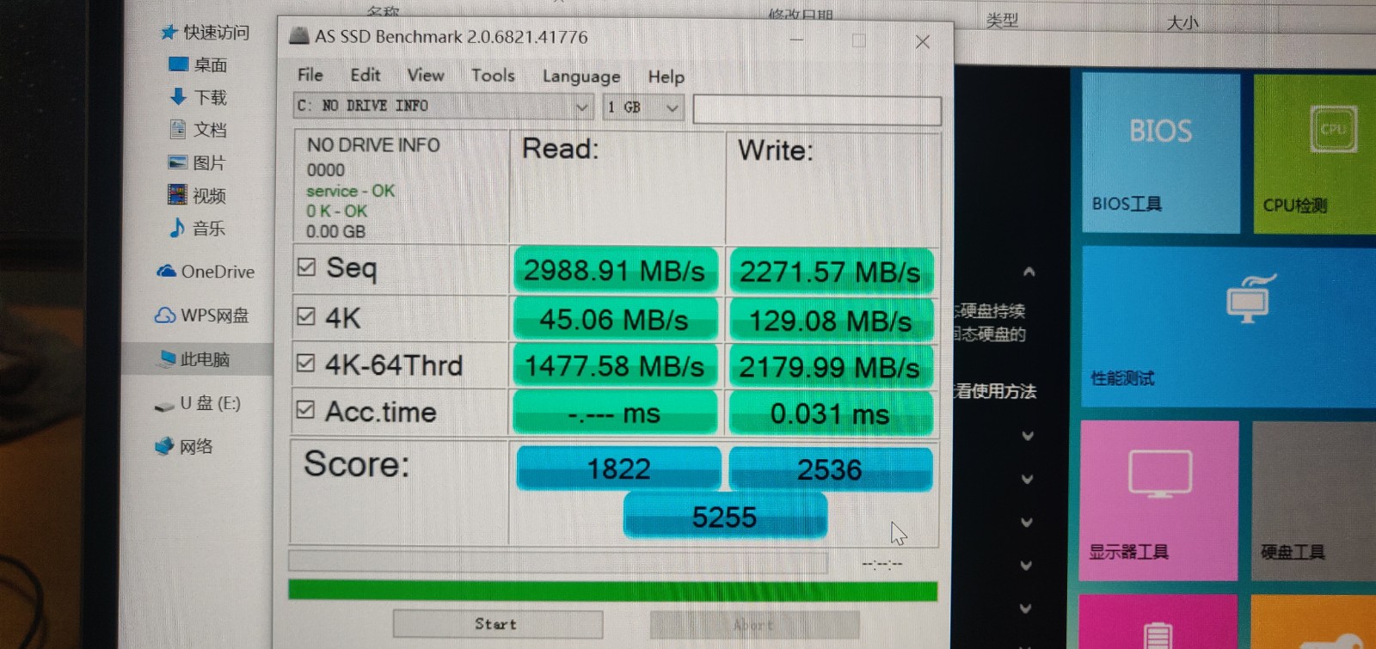Sort by the 大小 column header
The image size is (1376, 649).
[1182, 23]
